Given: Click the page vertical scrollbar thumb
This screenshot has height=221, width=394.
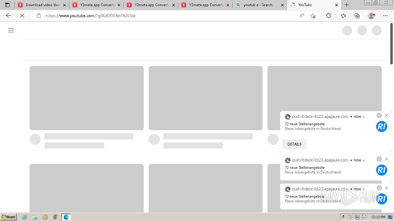Looking at the screenshot, I should 392,44.
